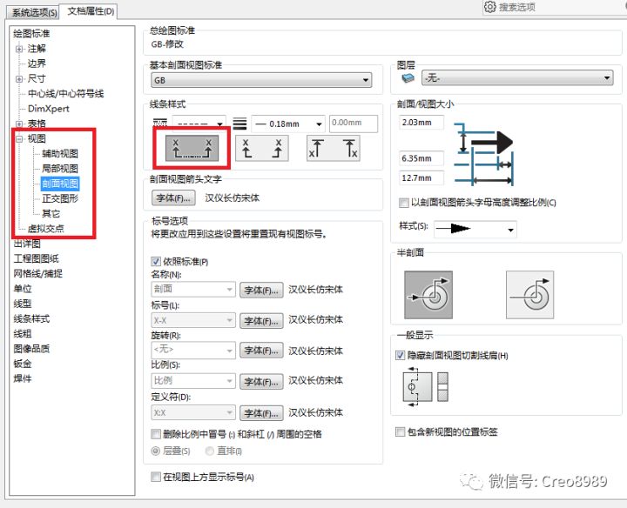This screenshot has height=508, width=627.
Task: Enable 删除比例中冒号和斜杠周围的空格 checkbox
Action: click(156, 434)
